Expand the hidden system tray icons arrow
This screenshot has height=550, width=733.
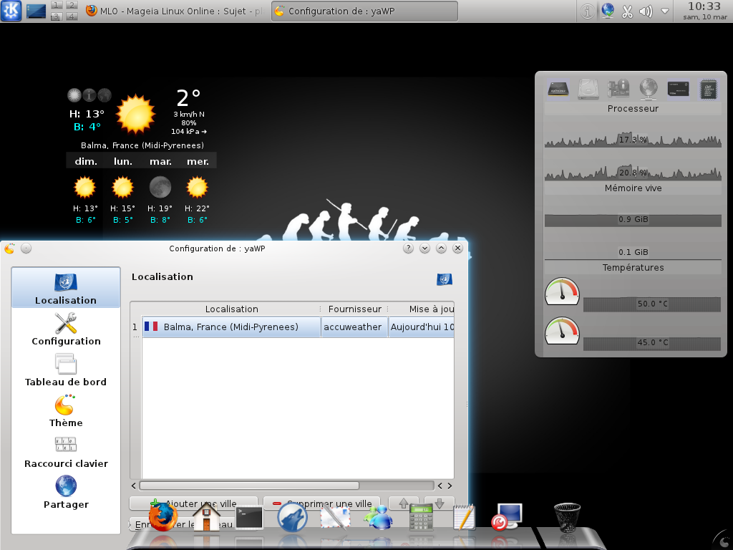point(665,11)
